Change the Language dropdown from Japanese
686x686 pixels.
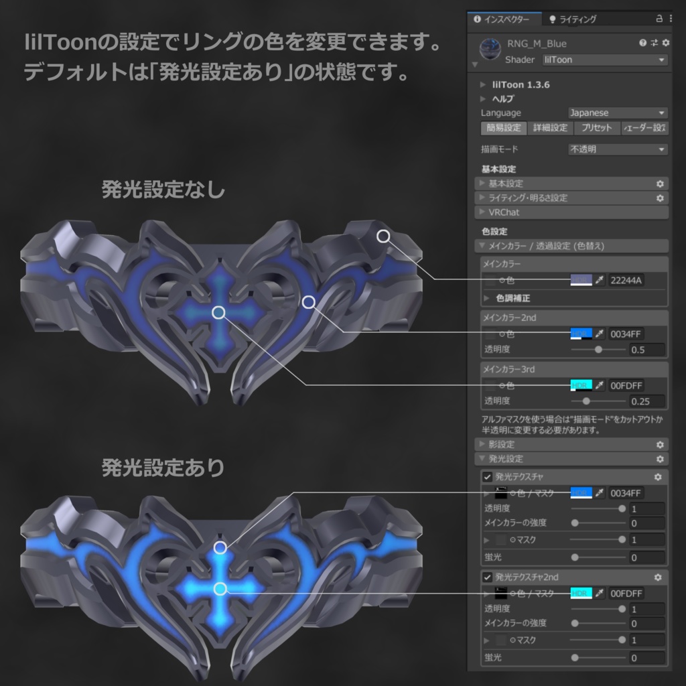click(x=616, y=113)
